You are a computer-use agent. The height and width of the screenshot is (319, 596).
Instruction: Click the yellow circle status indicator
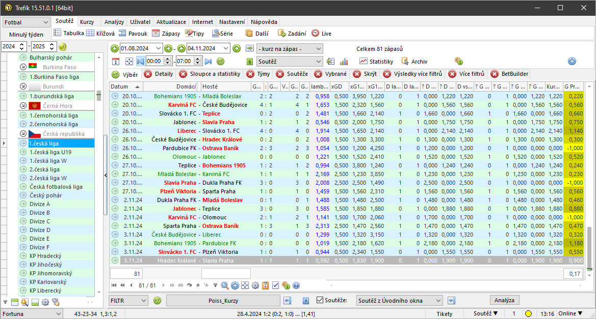click(528, 314)
